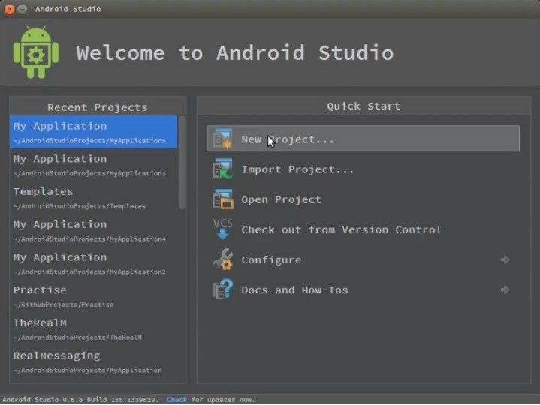Click the Docs and How-Tos question icon
Screen dimensions: 540x405
(222, 289)
